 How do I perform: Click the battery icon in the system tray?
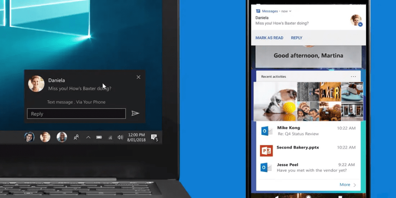(99, 137)
